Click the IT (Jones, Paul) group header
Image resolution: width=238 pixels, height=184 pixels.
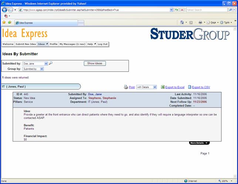click(41, 87)
